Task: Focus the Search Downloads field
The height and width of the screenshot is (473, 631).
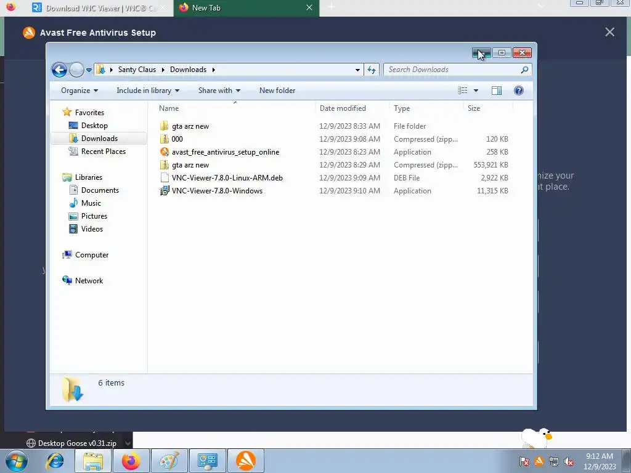Action: [x=457, y=70]
